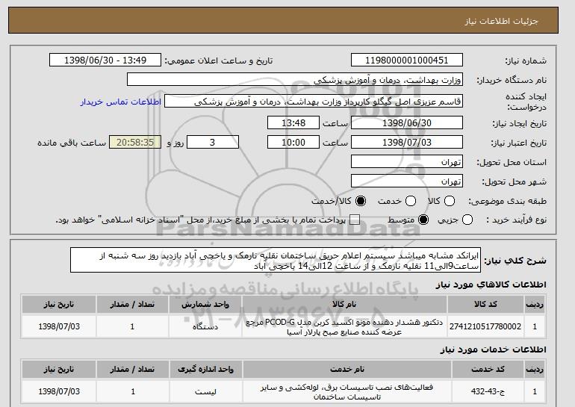Click the service name فعالیت‌های نصب تاسیسات cell
The image size is (575, 407).
click(x=347, y=392)
